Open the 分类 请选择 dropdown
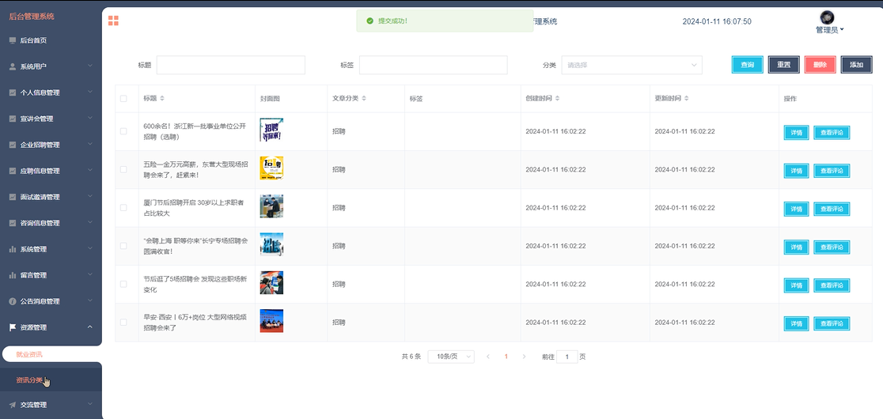This screenshot has width=883, height=419. (632, 65)
